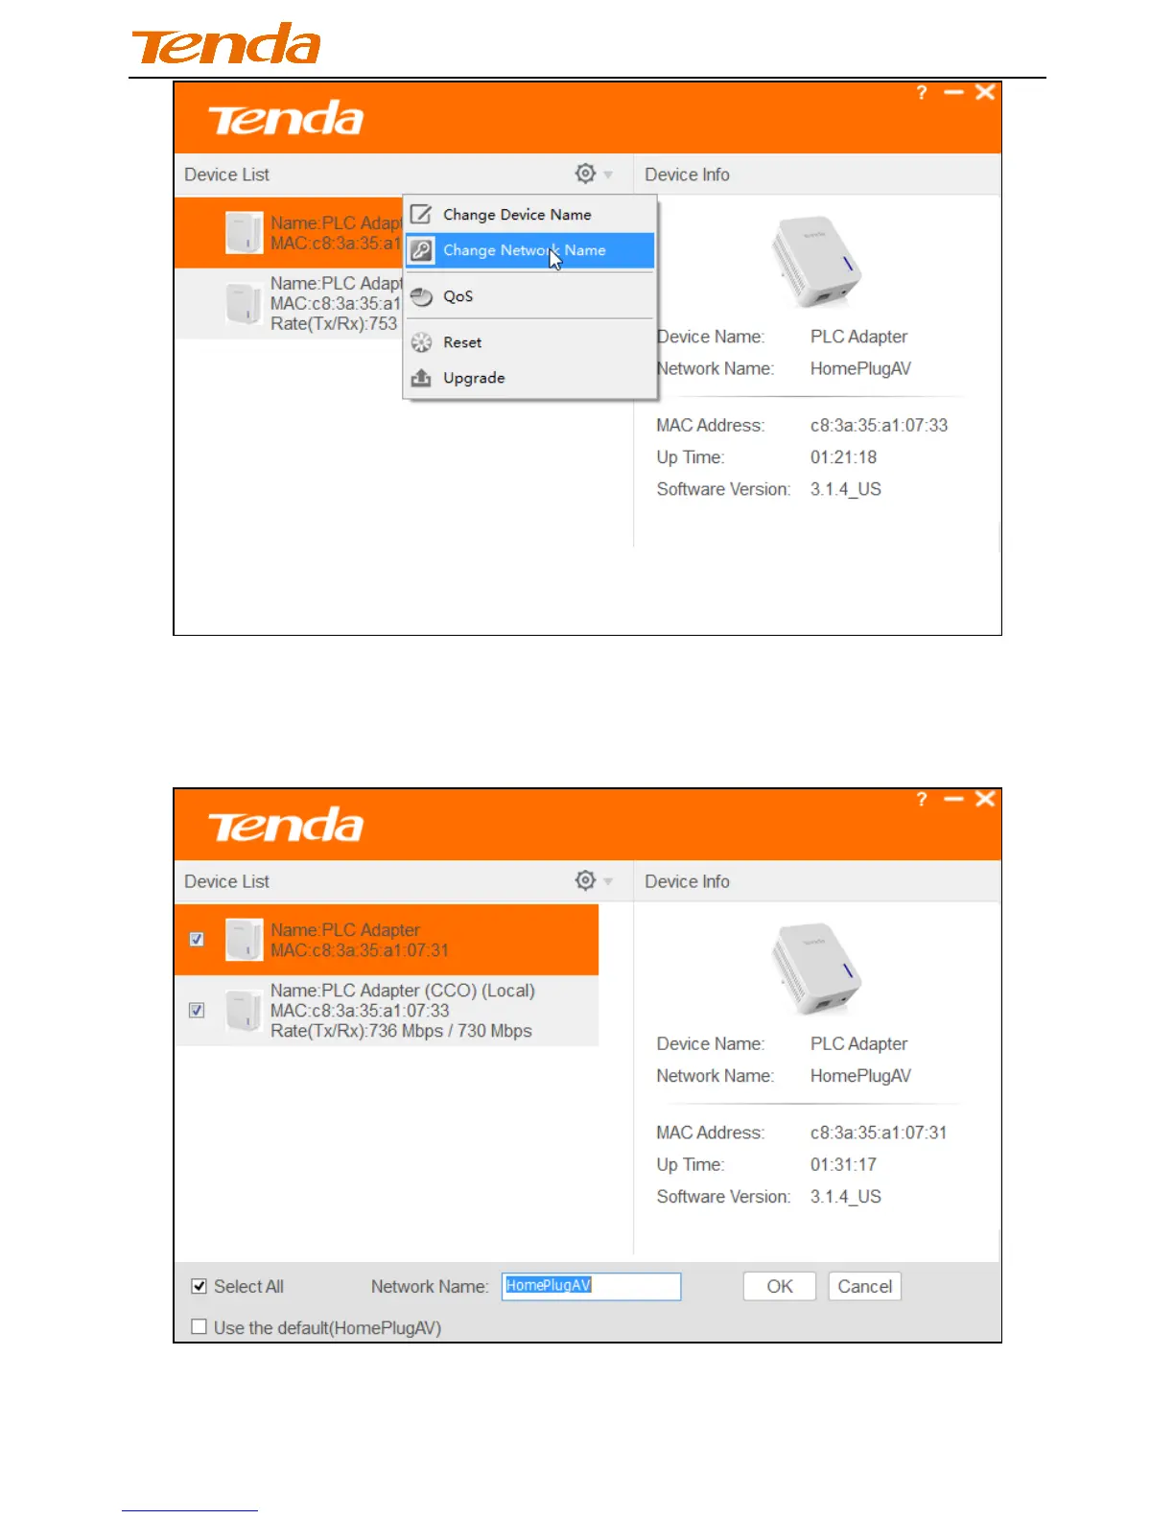
Task: Click the Network Name input field
Action: click(591, 1286)
